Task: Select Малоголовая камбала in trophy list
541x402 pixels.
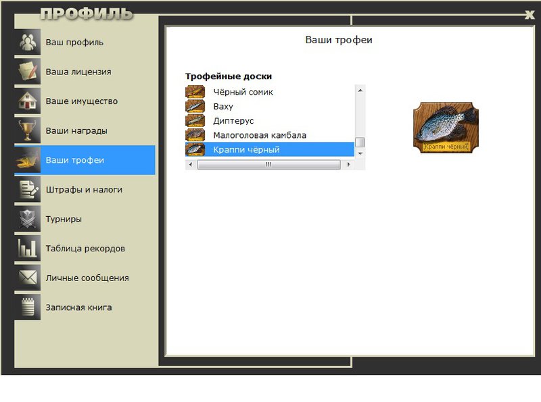Action: pos(270,135)
